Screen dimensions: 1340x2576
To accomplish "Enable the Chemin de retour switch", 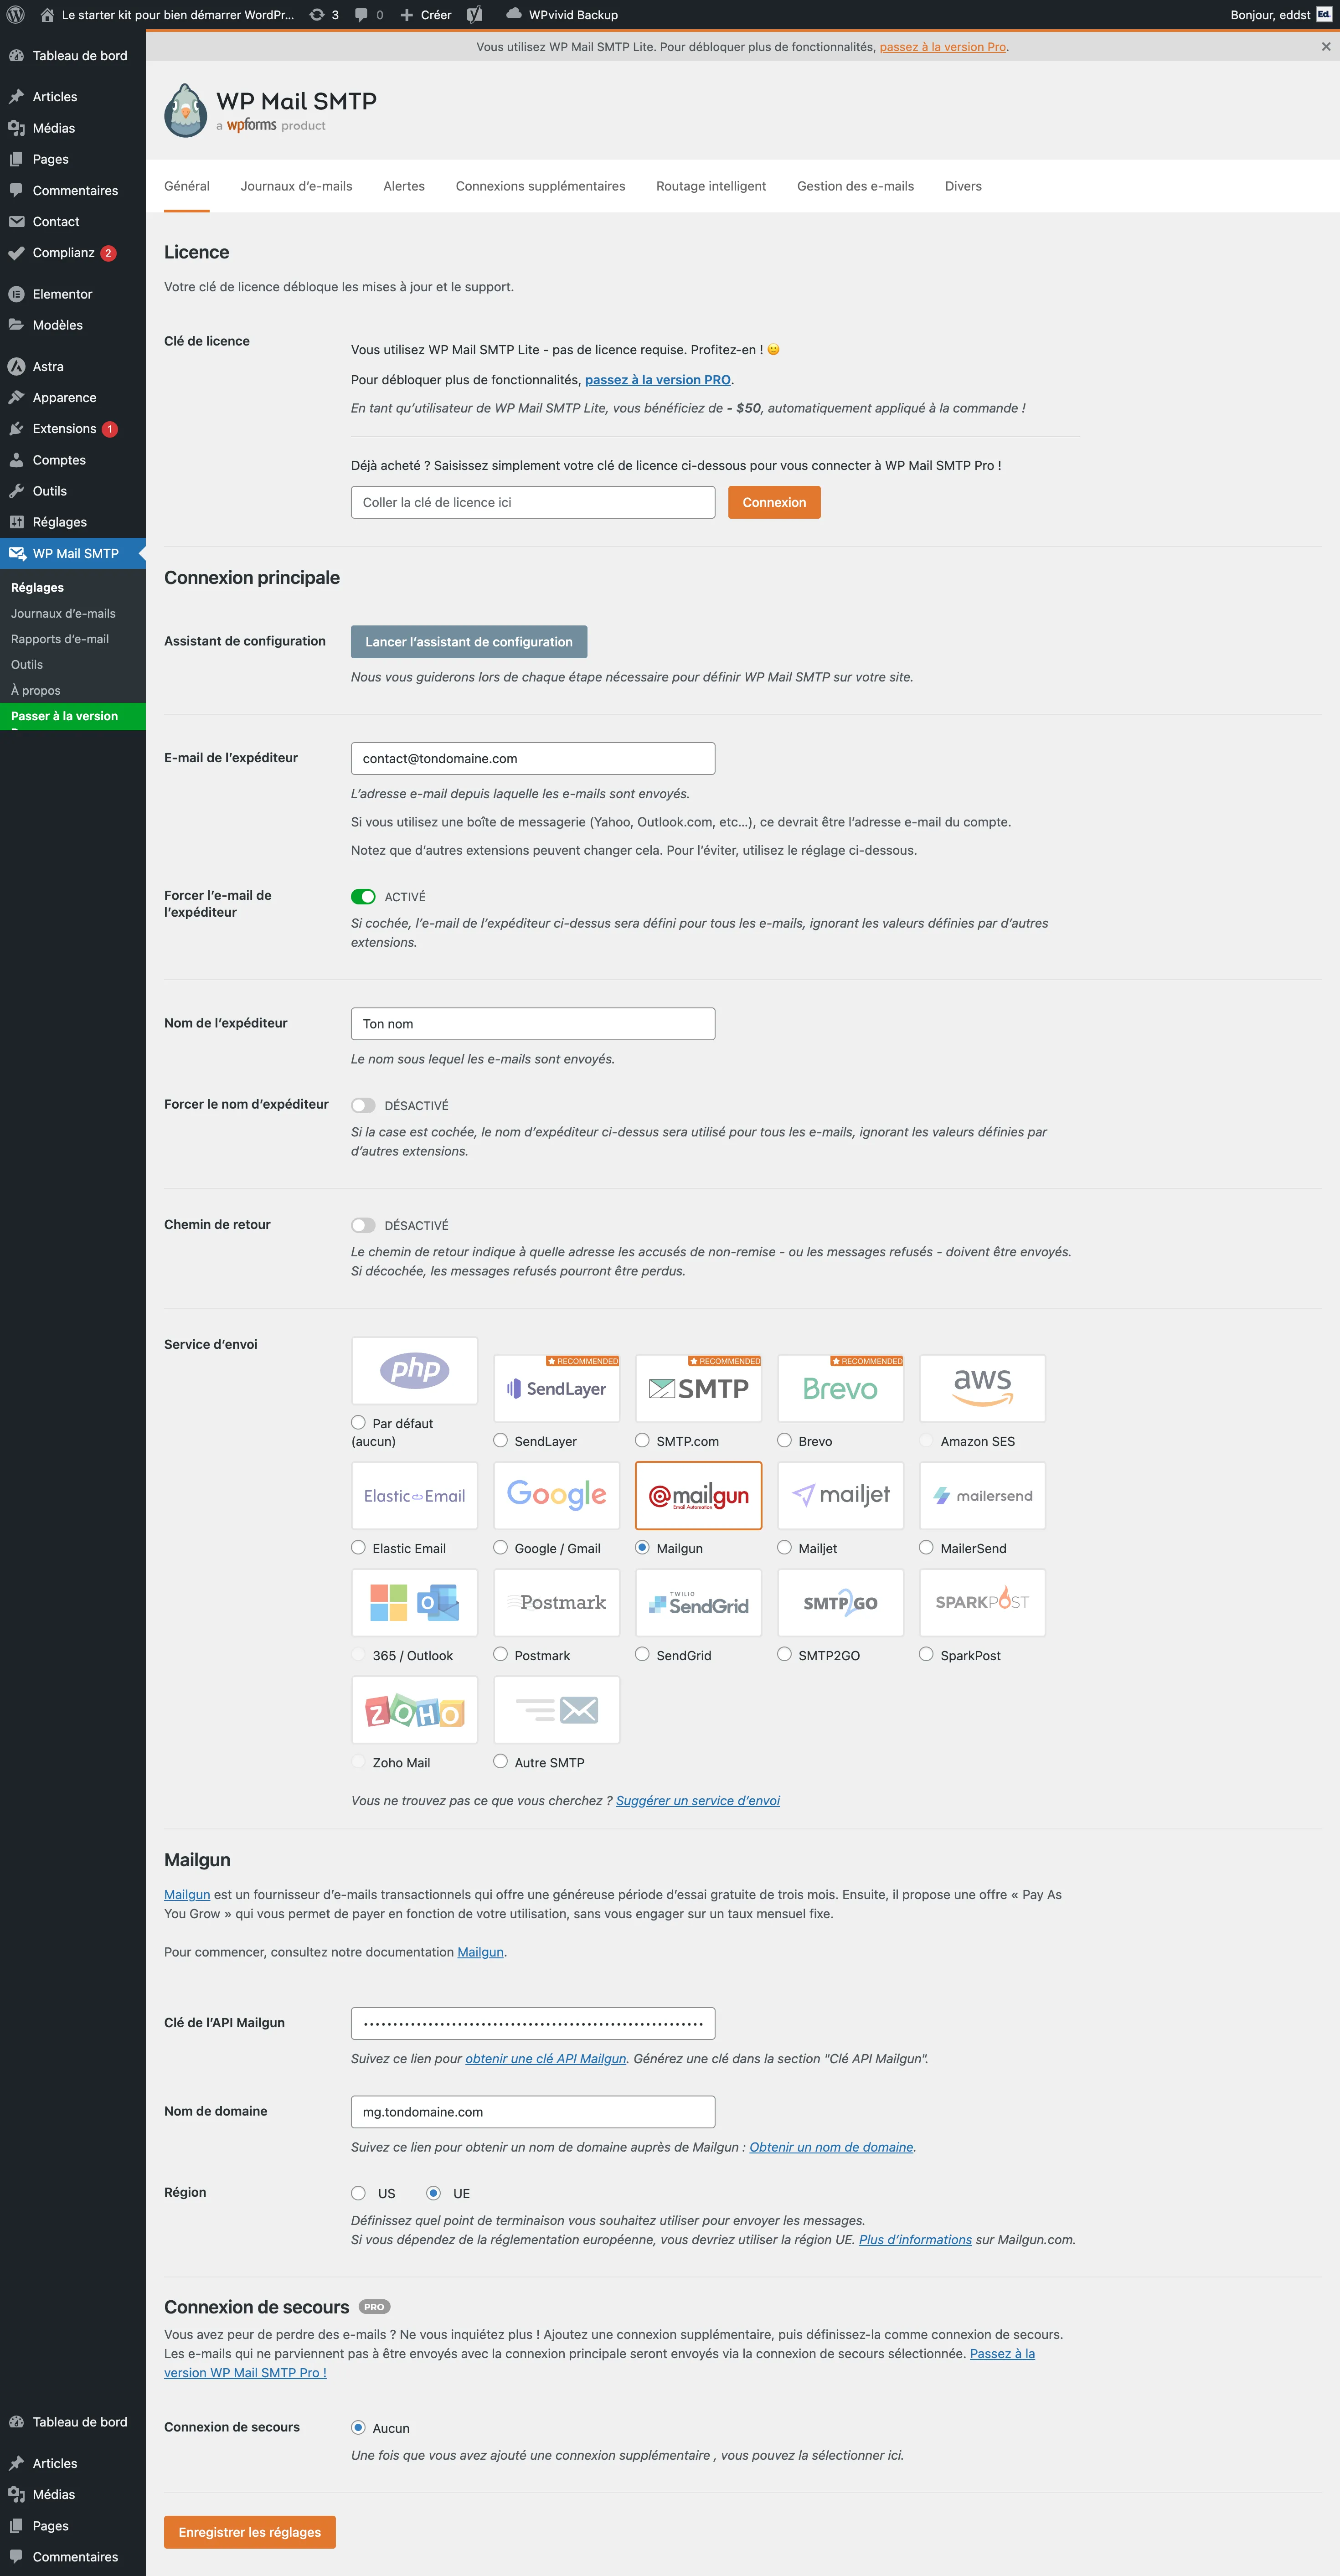I will click(x=363, y=1225).
